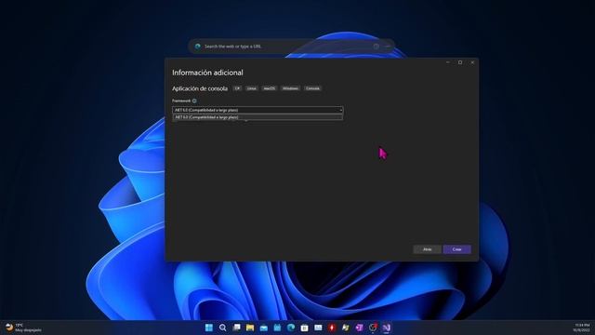Click the Atrás button
The width and height of the screenshot is (595, 335).
[x=428, y=249]
